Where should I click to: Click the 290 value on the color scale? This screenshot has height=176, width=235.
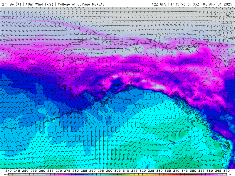point(92,171)
